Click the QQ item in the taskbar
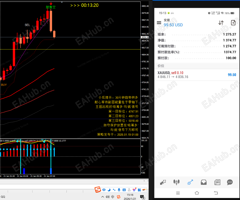240x200 pixels. (3, 197)
